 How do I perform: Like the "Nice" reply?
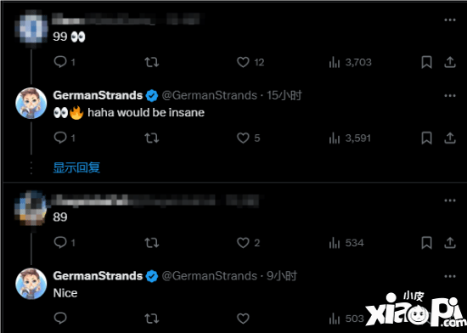point(243,319)
